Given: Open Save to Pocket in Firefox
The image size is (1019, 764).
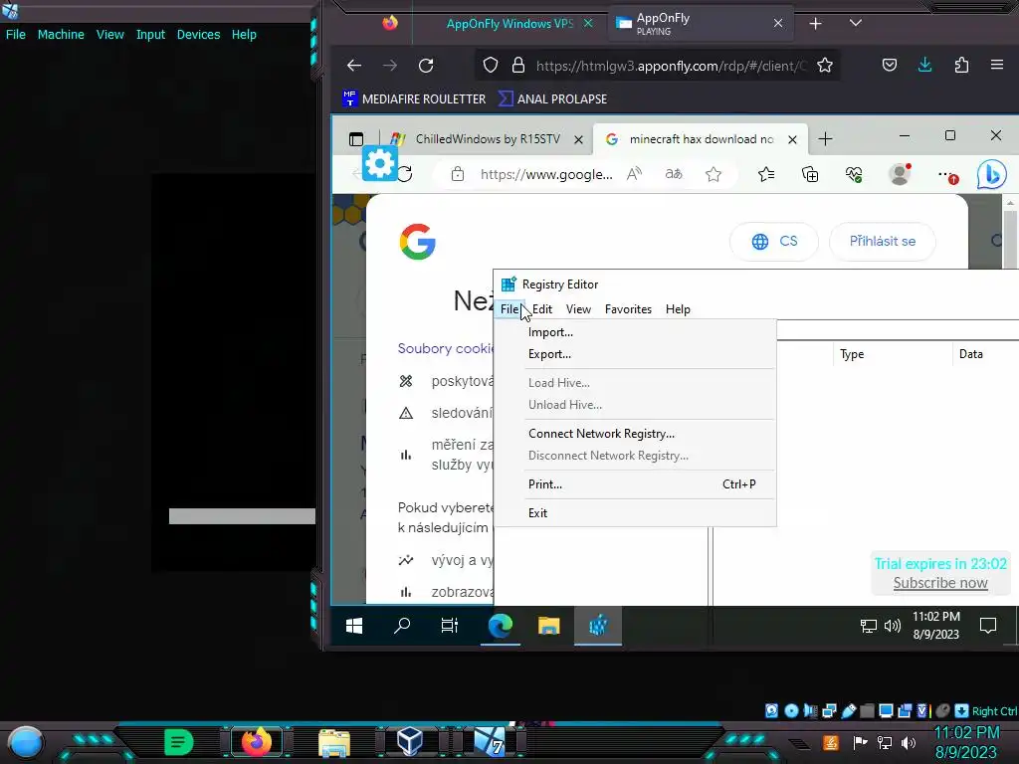Looking at the screenshot, I should (890, 65).
